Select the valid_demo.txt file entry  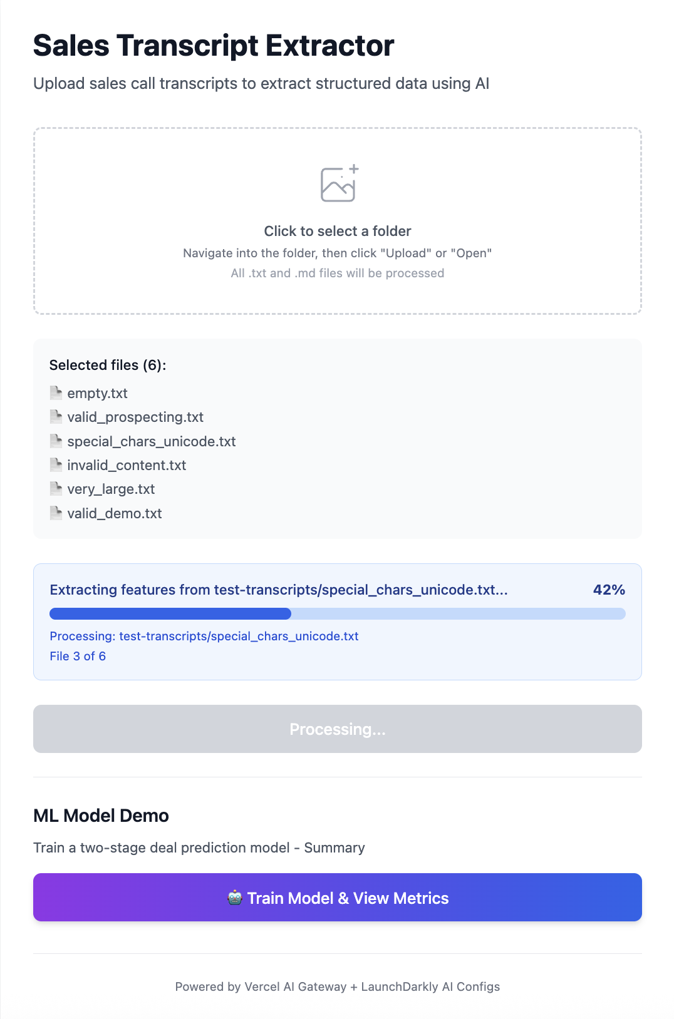click(115, 513)
